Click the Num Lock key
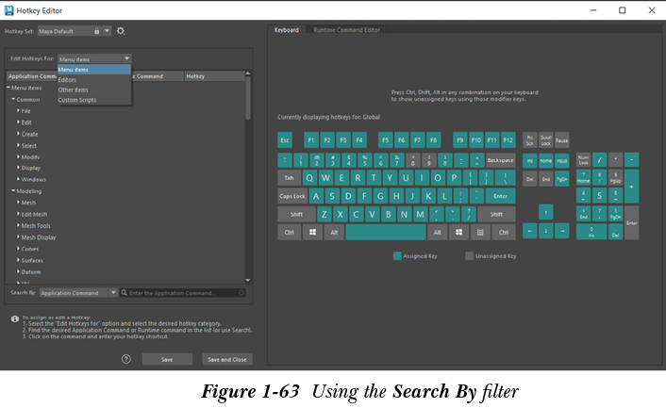Viewport: 666px width, 408px height. click(x=583, y=159)
